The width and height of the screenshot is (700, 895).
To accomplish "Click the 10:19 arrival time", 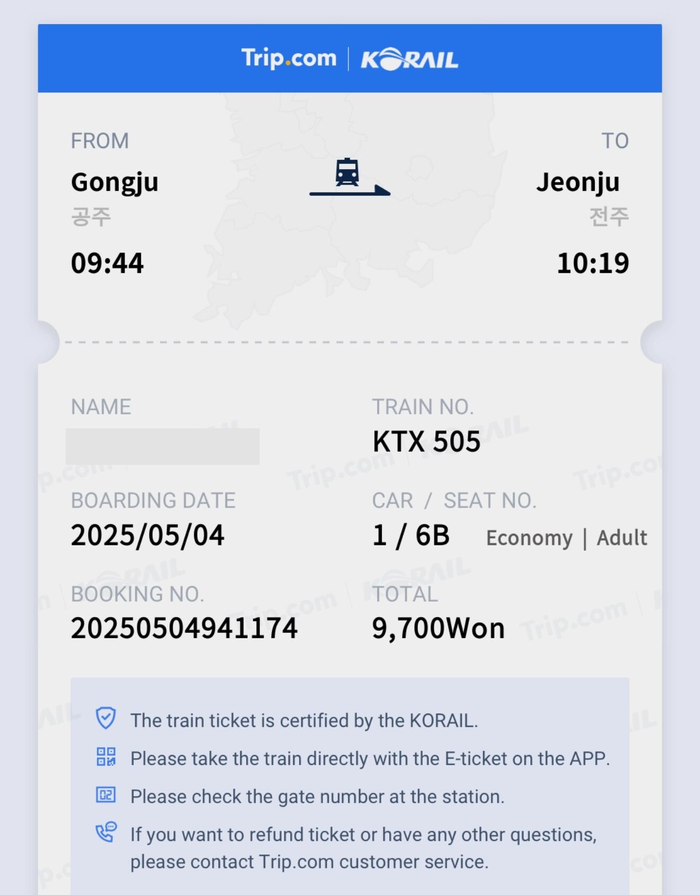I will [x=593, y=263].
